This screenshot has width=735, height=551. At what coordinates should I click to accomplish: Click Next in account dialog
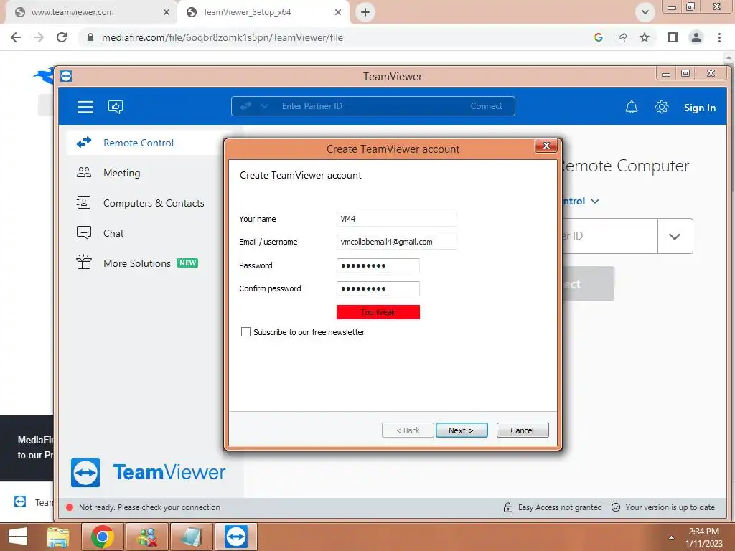click(462, 430)
